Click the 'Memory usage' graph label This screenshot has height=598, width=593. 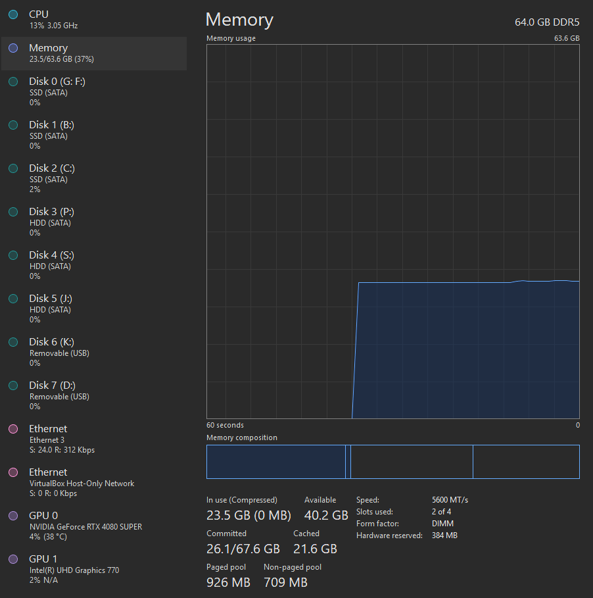pos(231,38)
